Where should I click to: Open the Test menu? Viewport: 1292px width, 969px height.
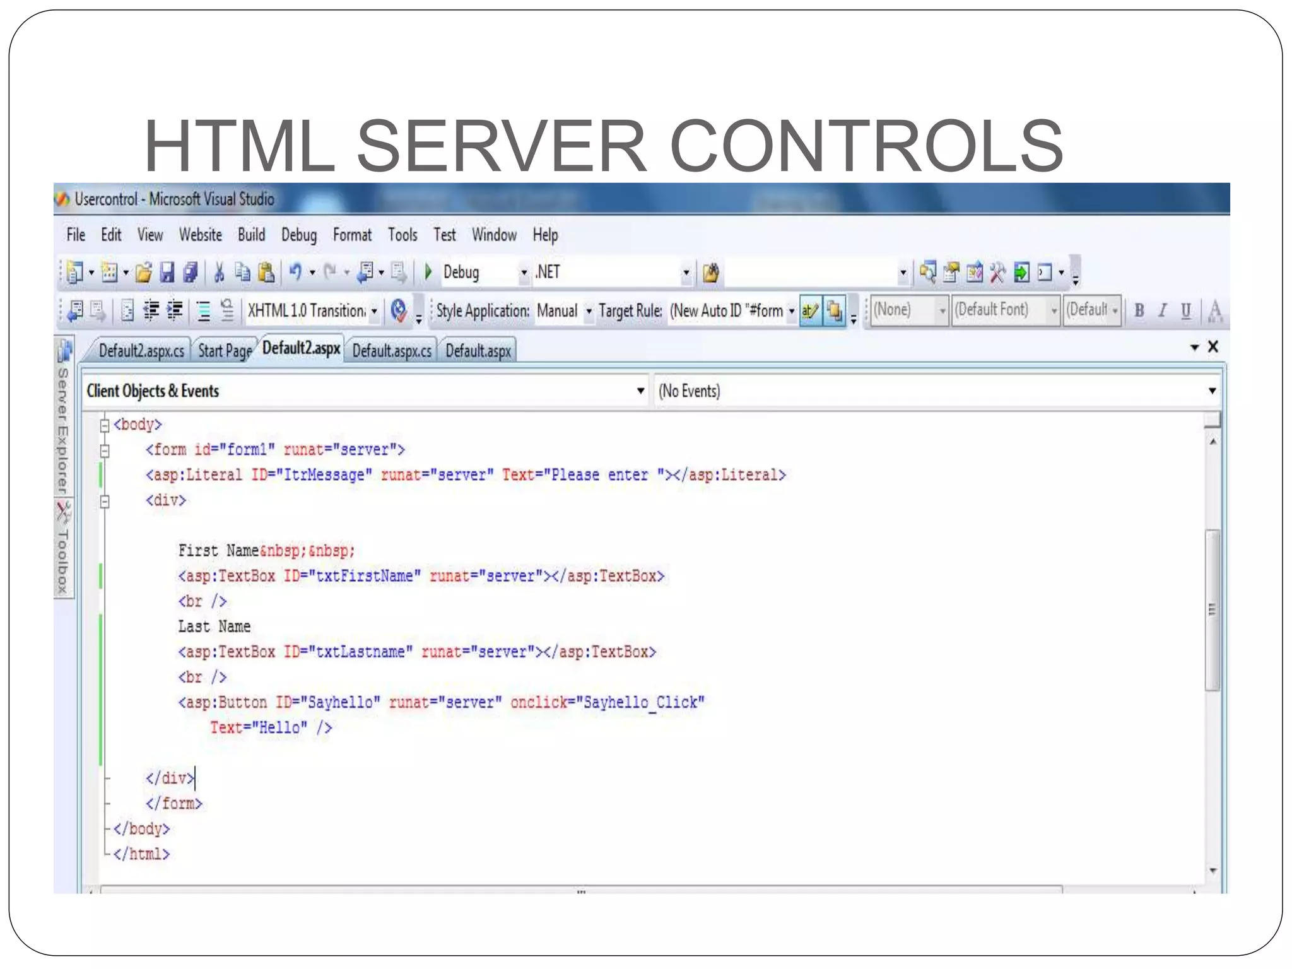coord(444,235)
